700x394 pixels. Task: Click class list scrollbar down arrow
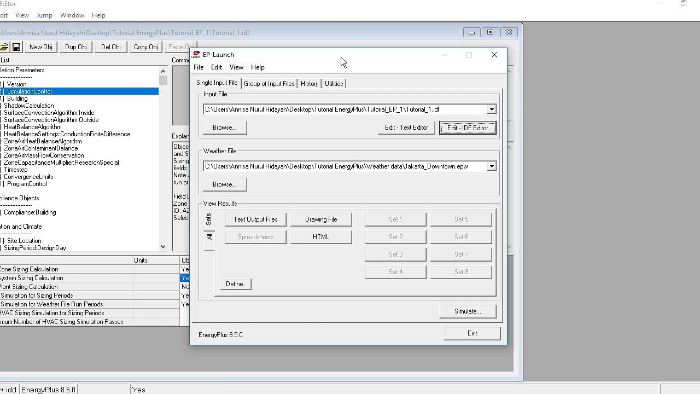[x=163, y=247]
